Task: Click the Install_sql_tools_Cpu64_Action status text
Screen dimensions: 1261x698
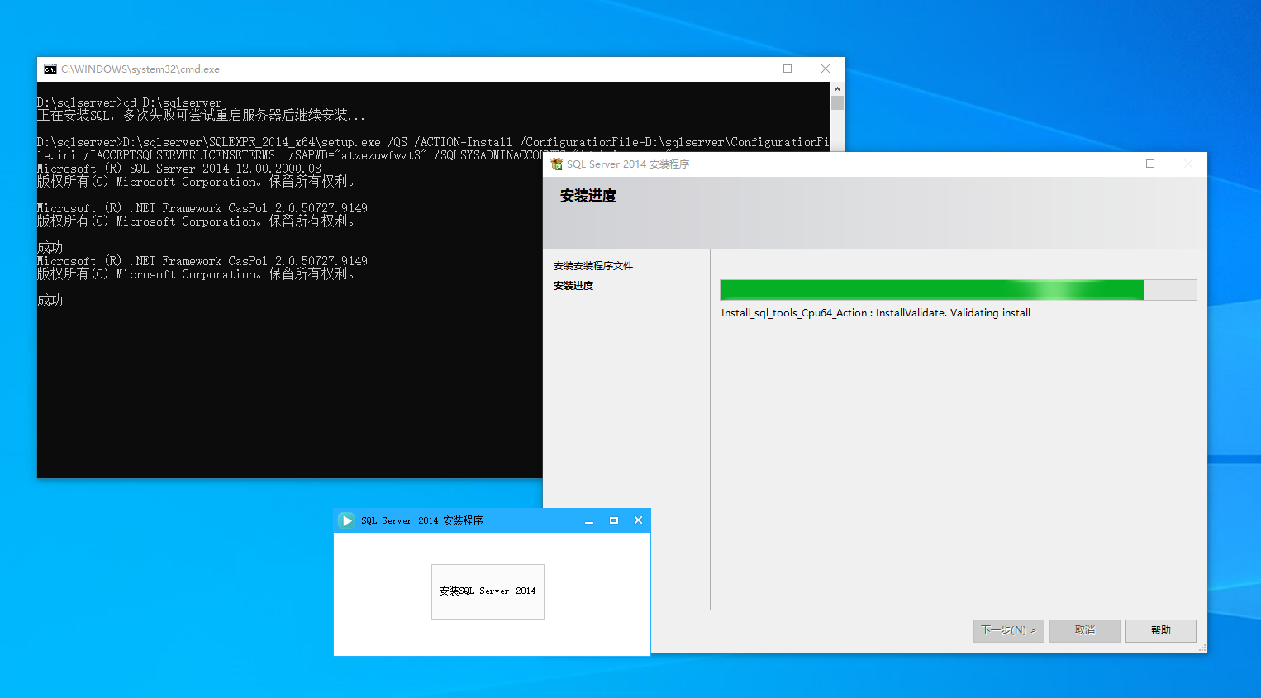Action: tap(876, 313)
